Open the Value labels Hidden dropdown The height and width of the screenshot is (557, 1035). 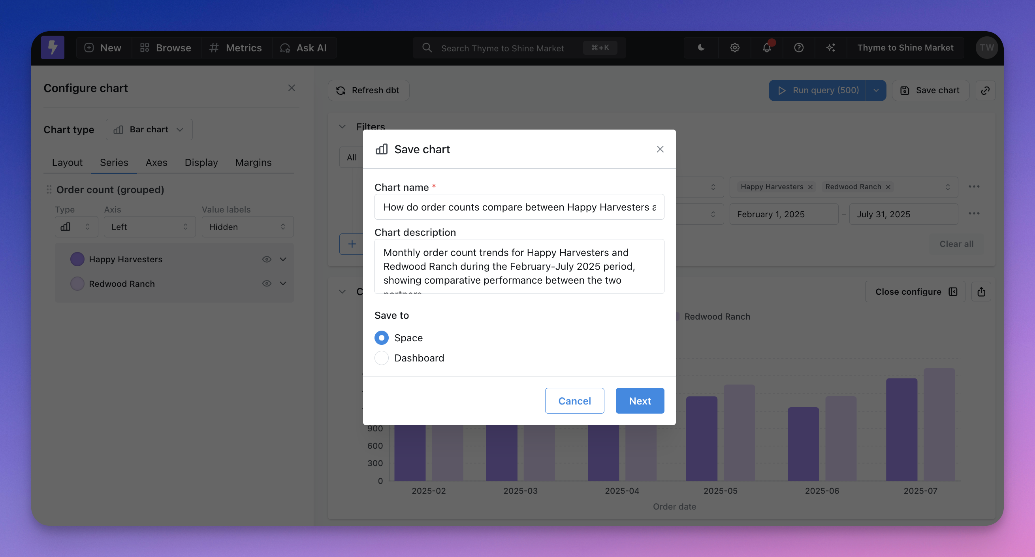click(x=247, y=227)
